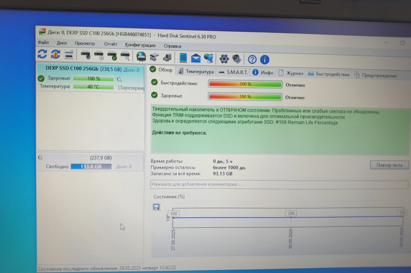Image resolution: width=411 pixels, height=273 pixels.
Task: Click the Повтор теста button
Action: pos(389,165)
